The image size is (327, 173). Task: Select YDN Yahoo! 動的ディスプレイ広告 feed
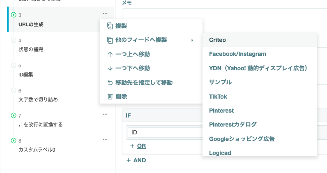[260, 68]
